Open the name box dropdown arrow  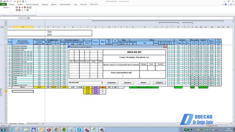coord(18,18)
